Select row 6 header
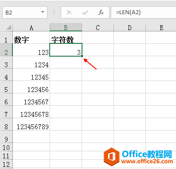 (6, 100)
